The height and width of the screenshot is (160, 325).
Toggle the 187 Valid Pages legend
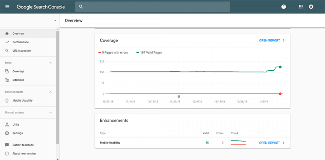pos(149,52)
